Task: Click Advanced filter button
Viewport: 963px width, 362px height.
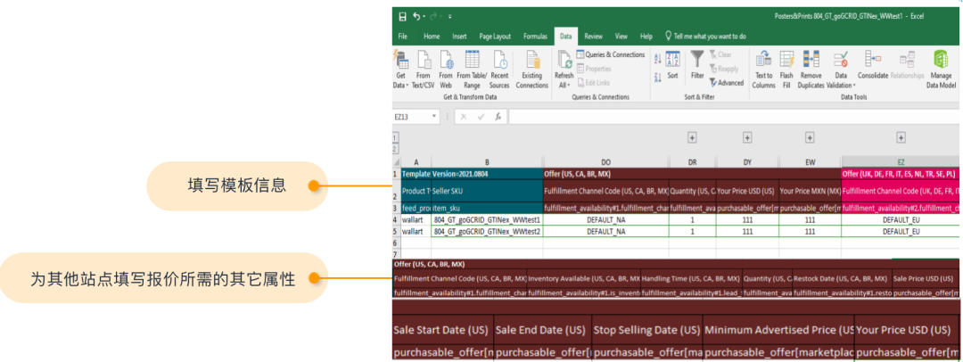Action: point(726,83)
